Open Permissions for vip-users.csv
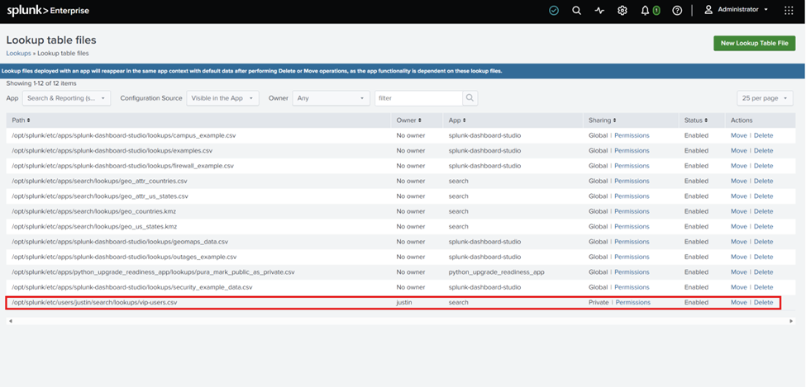Image resolution: width=806 pixels, height=387 pixels. click(x=632, y=302)
